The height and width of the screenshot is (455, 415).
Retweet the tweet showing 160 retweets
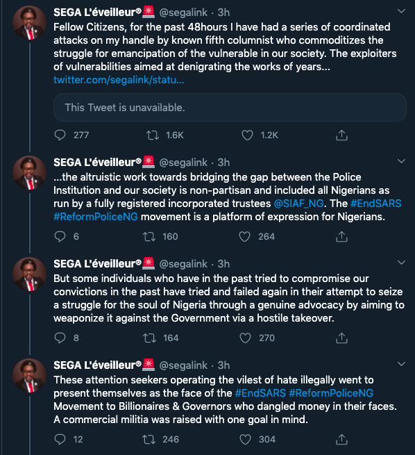149,236
